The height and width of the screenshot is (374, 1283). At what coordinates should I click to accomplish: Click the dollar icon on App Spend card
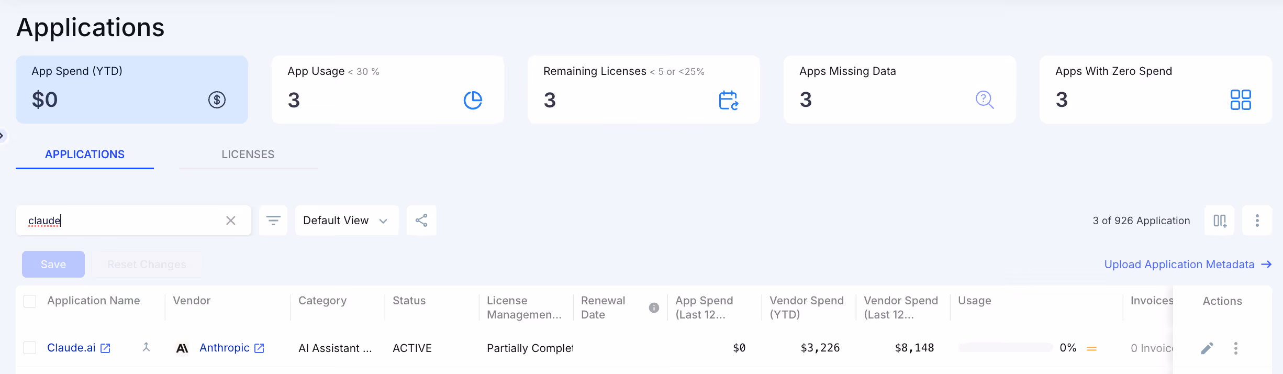click(217, 100)
